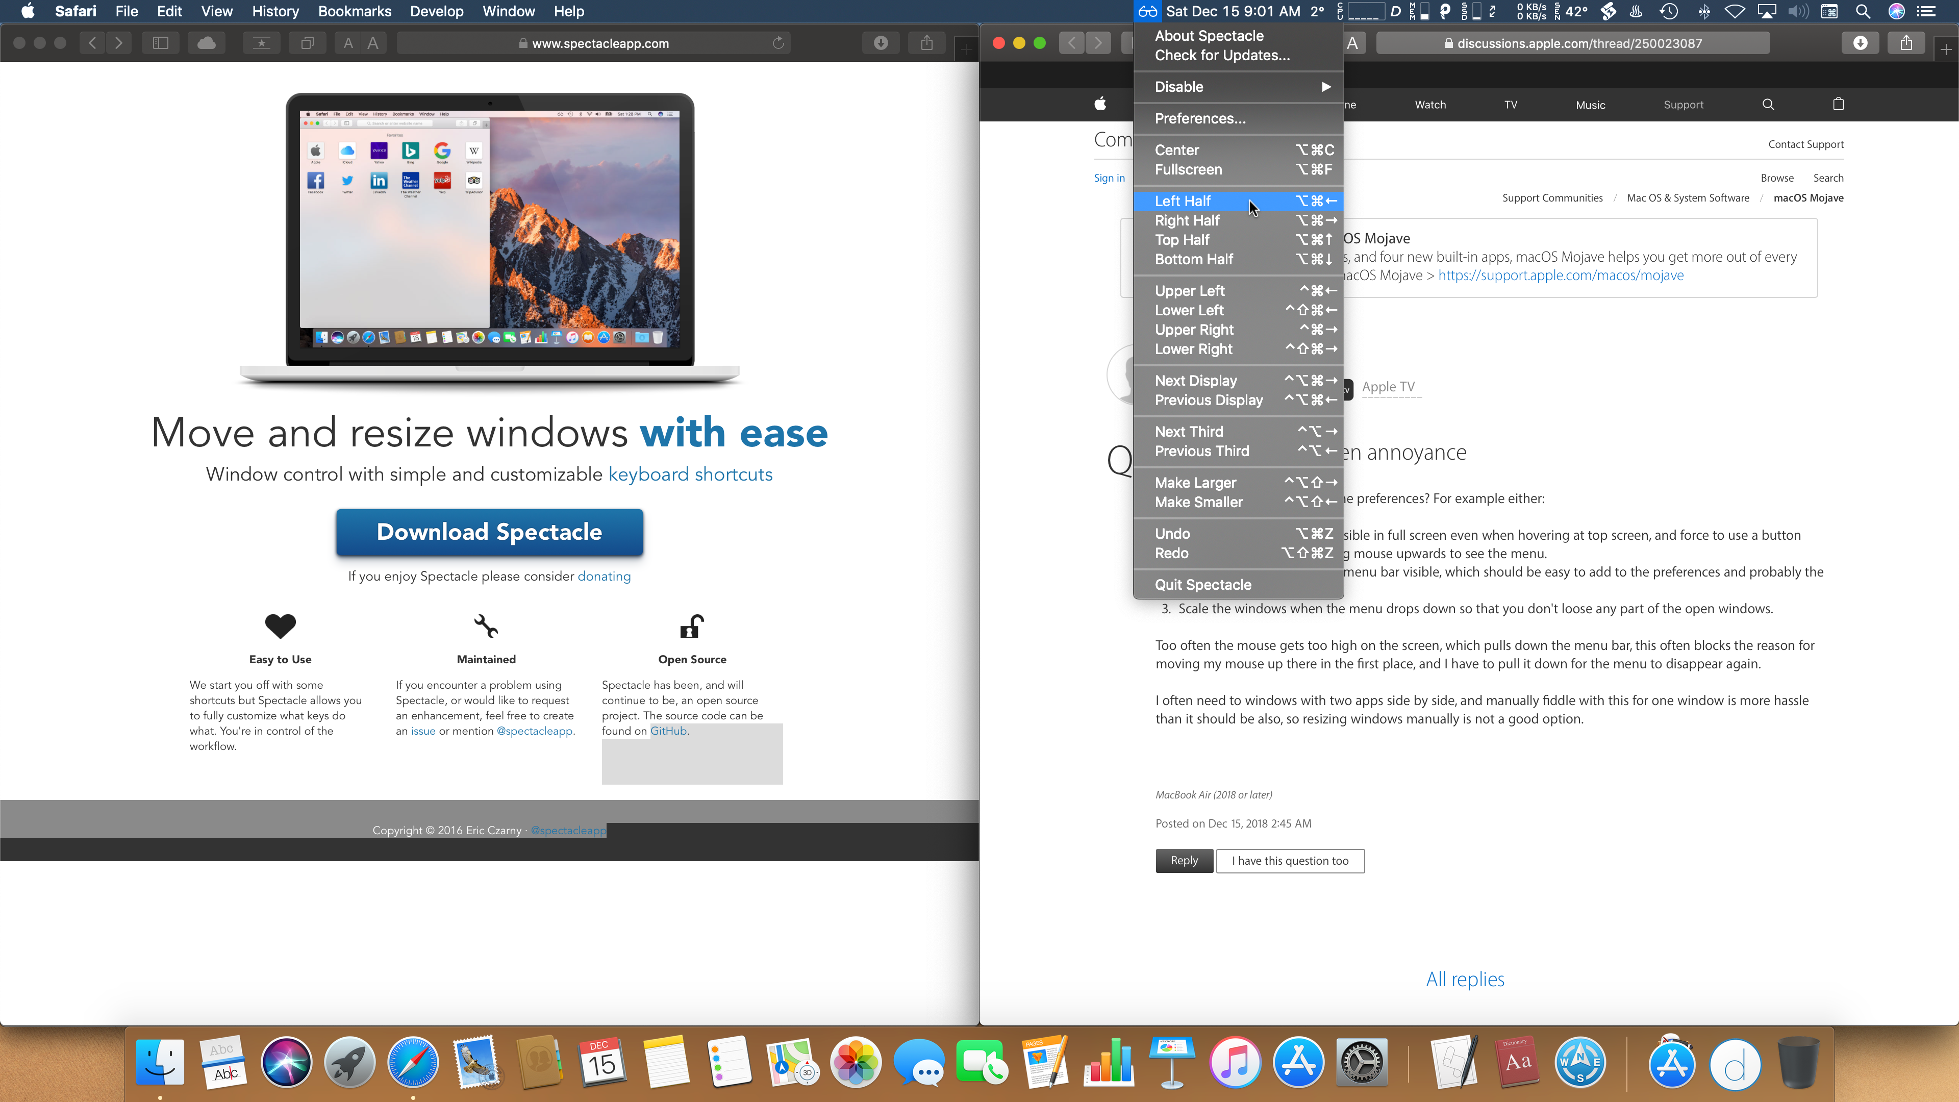
Task: Click the shopping bag icon on Apple nav
Action: pyautogui.click(x=1838, y=104)
